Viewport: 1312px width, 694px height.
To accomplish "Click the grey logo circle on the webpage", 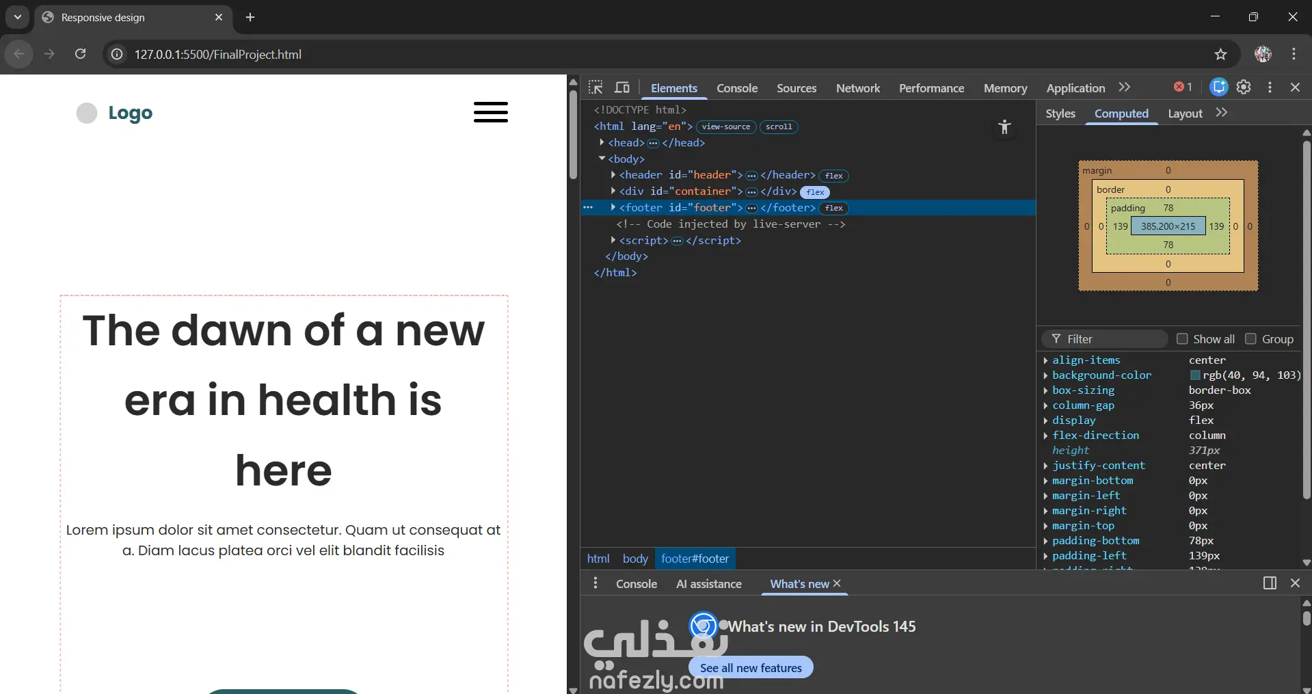I will [87, 113].
